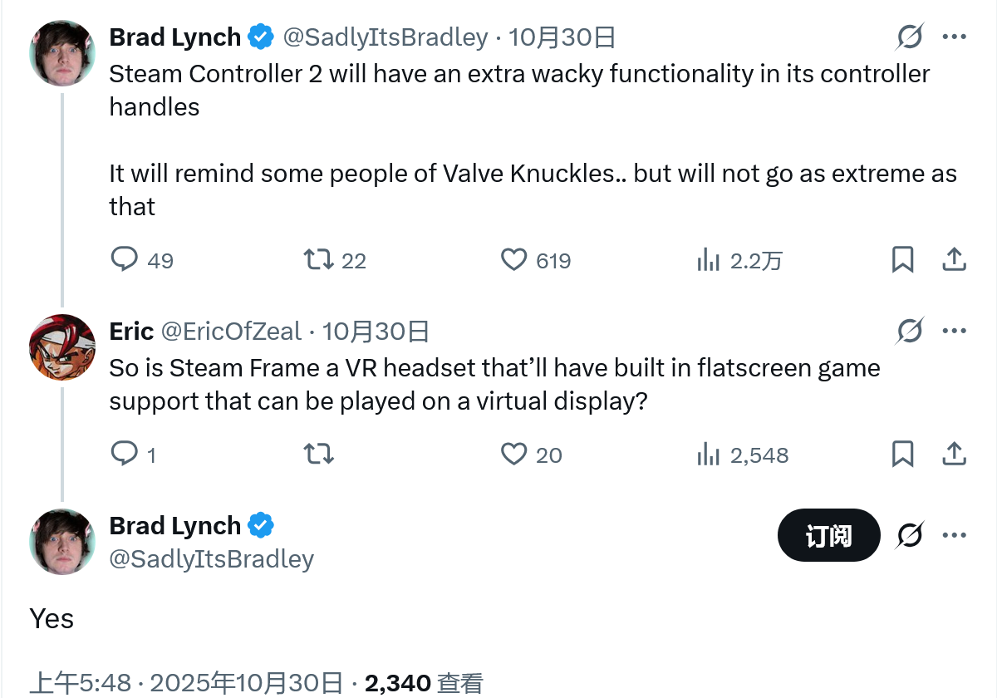Open @EricOfZeal profile link

(x=230, y=332)
